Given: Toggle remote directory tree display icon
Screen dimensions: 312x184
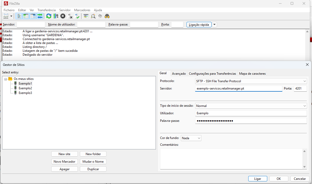Looking at the screenshot, I should (x=33, y=16).
